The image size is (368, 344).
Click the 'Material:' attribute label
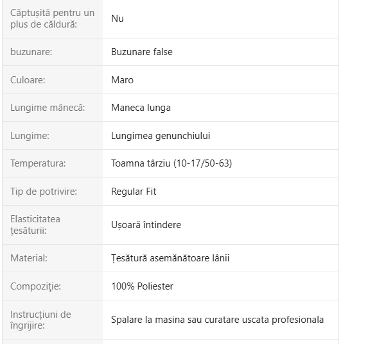pyautogui.click(x=29, y=258)
